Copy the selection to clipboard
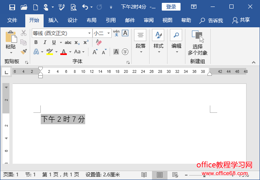260x180 pixels. [x=23, y=42]
